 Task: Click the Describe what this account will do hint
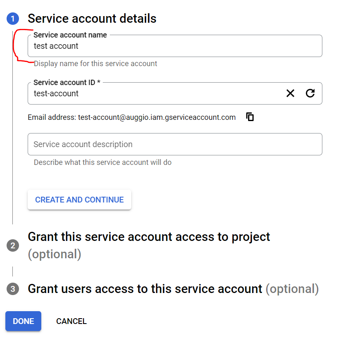[102, 162]
